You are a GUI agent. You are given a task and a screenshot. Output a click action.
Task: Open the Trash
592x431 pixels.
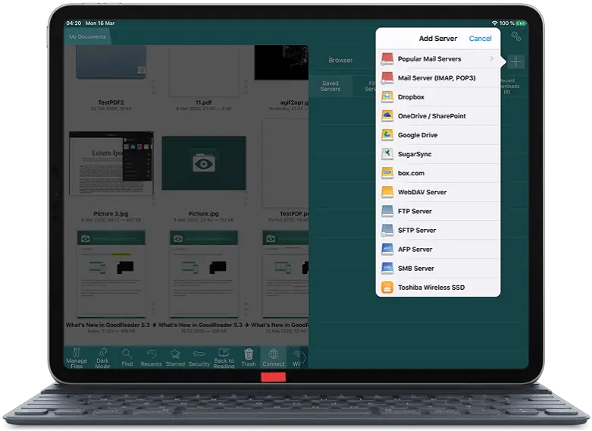pyautogui.click(x=249, y=357)
